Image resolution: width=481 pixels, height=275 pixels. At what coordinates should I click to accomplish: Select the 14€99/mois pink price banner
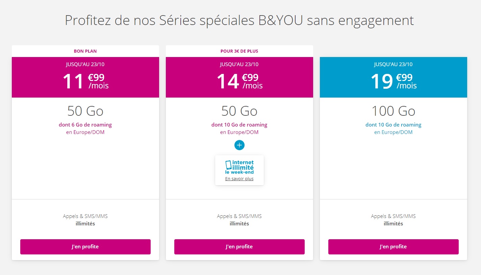pos(239,77)
